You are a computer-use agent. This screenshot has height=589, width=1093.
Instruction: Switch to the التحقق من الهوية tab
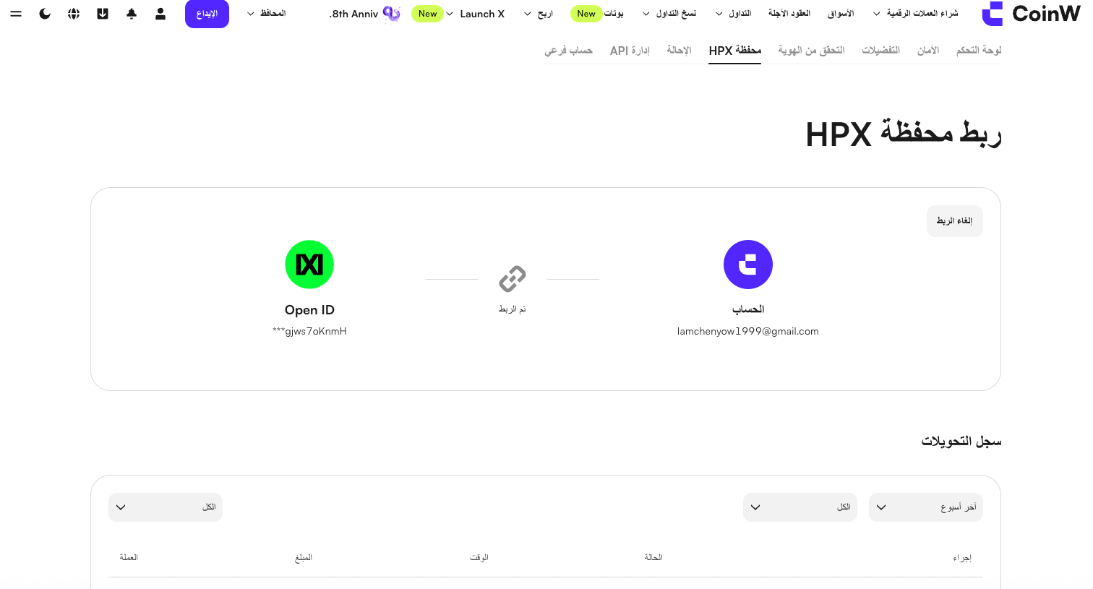pos(811,50)
